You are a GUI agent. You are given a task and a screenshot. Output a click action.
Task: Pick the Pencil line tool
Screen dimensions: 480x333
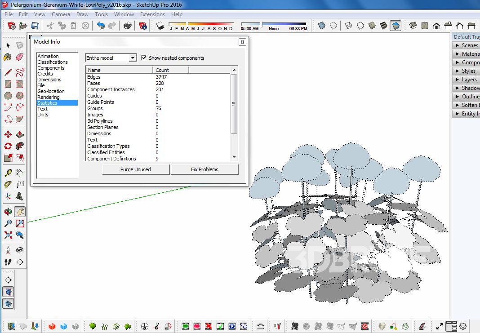[x=8, y=72]
